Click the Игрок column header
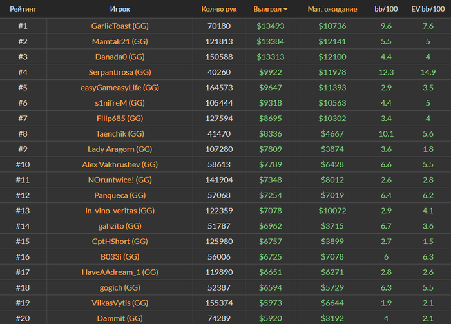The width and height of the screenshot is (451, 324). (x=120, y=9)
